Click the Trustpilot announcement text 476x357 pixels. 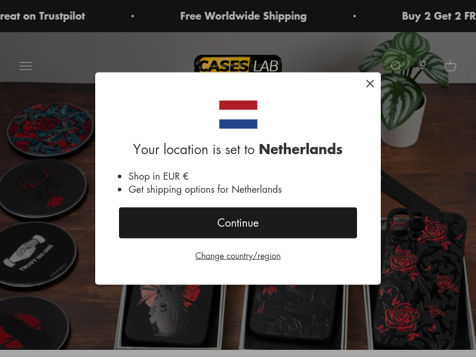click(42, 16)
